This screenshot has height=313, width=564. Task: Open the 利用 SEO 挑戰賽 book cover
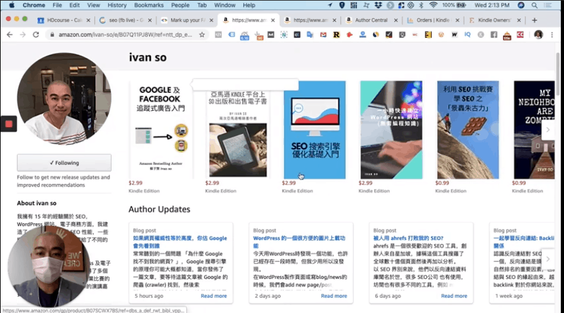pos(468,130)
